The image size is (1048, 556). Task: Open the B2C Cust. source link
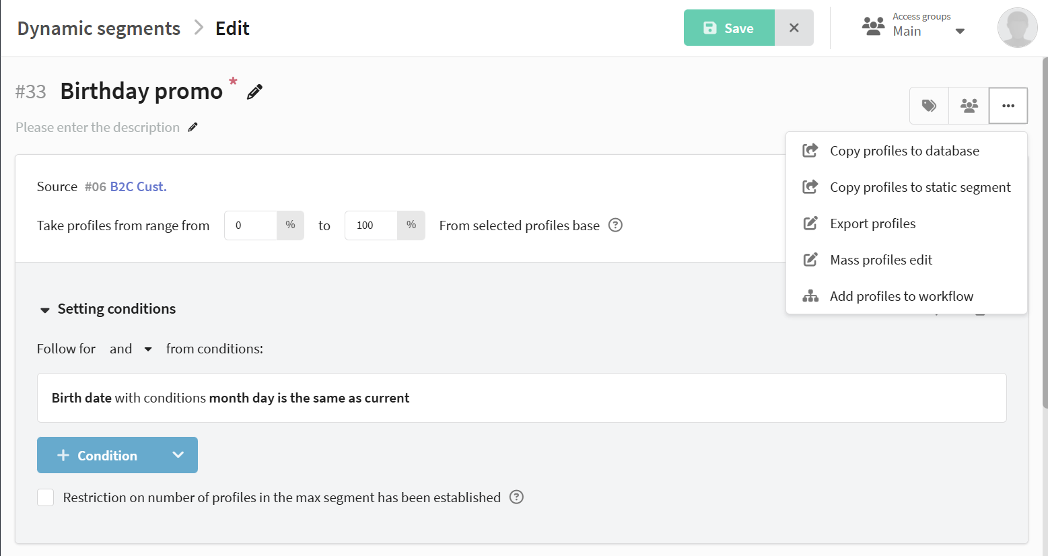(x=138, y=186)
